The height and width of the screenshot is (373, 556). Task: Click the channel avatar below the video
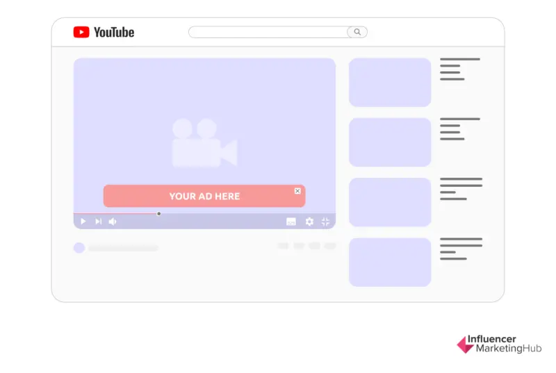pyautogui.click(x=79, y=247)
